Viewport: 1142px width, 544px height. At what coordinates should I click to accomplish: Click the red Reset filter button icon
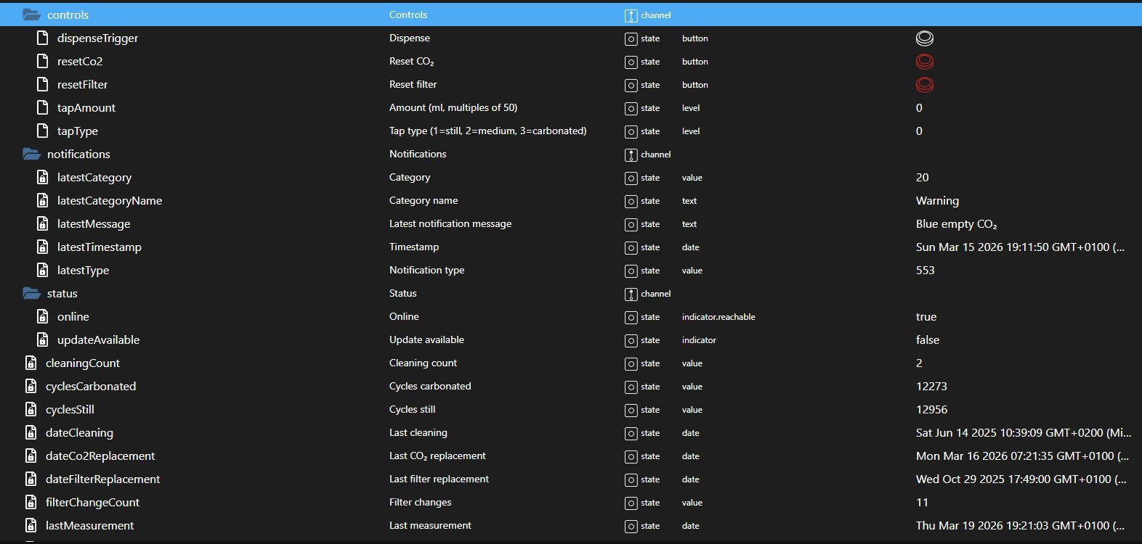point(924,85)
